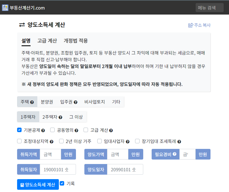Click the help icon beside 2주택자
Screen dimensions: 229x192
coord(61,117)
